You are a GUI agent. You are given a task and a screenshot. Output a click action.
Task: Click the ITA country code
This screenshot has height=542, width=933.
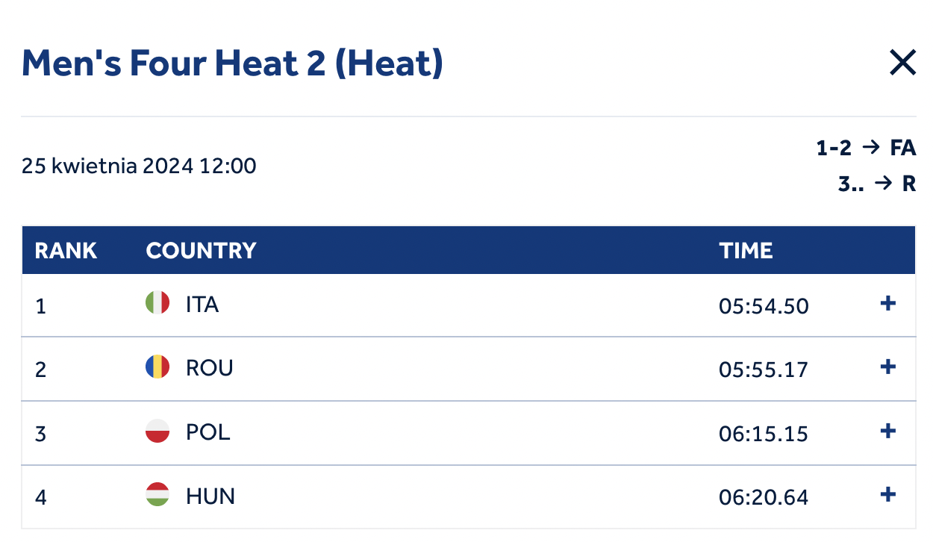[202, 305]
